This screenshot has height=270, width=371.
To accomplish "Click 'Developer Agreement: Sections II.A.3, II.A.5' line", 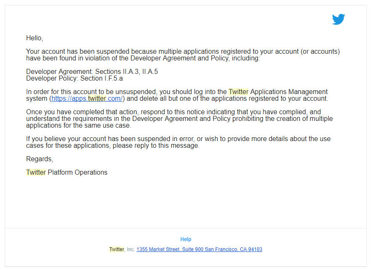I will click(x=92, y=71).
